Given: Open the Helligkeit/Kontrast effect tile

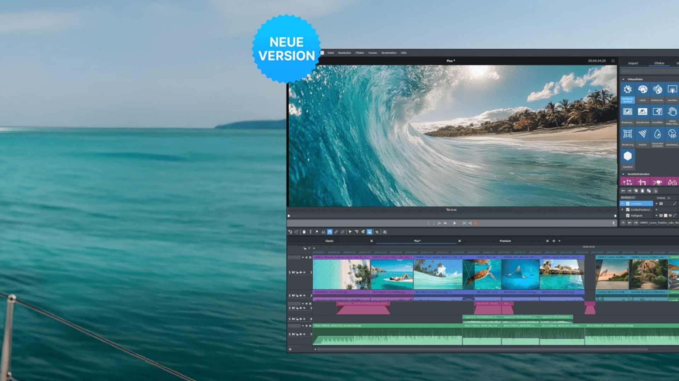Looking at the screenshot, I should [628, 90].
